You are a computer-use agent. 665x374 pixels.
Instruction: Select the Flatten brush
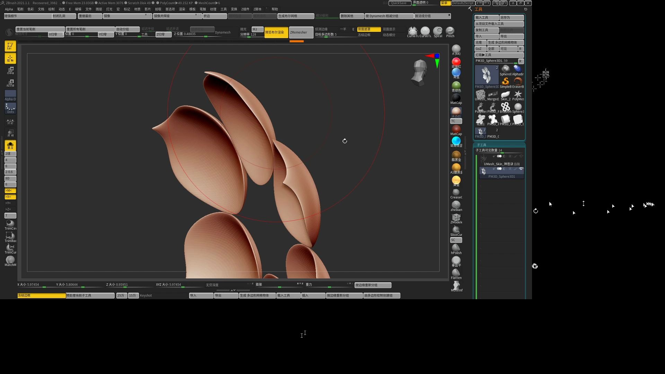tap(456, 274)
